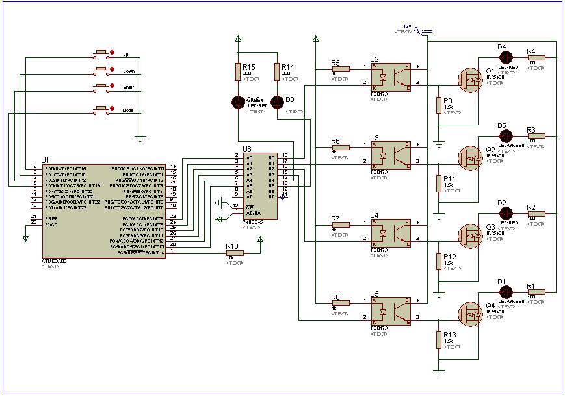Viewport: 565px width, 396px height.
Task: Click the PC6/RESET/PCINT14 pin label
Action: [140, 252]
